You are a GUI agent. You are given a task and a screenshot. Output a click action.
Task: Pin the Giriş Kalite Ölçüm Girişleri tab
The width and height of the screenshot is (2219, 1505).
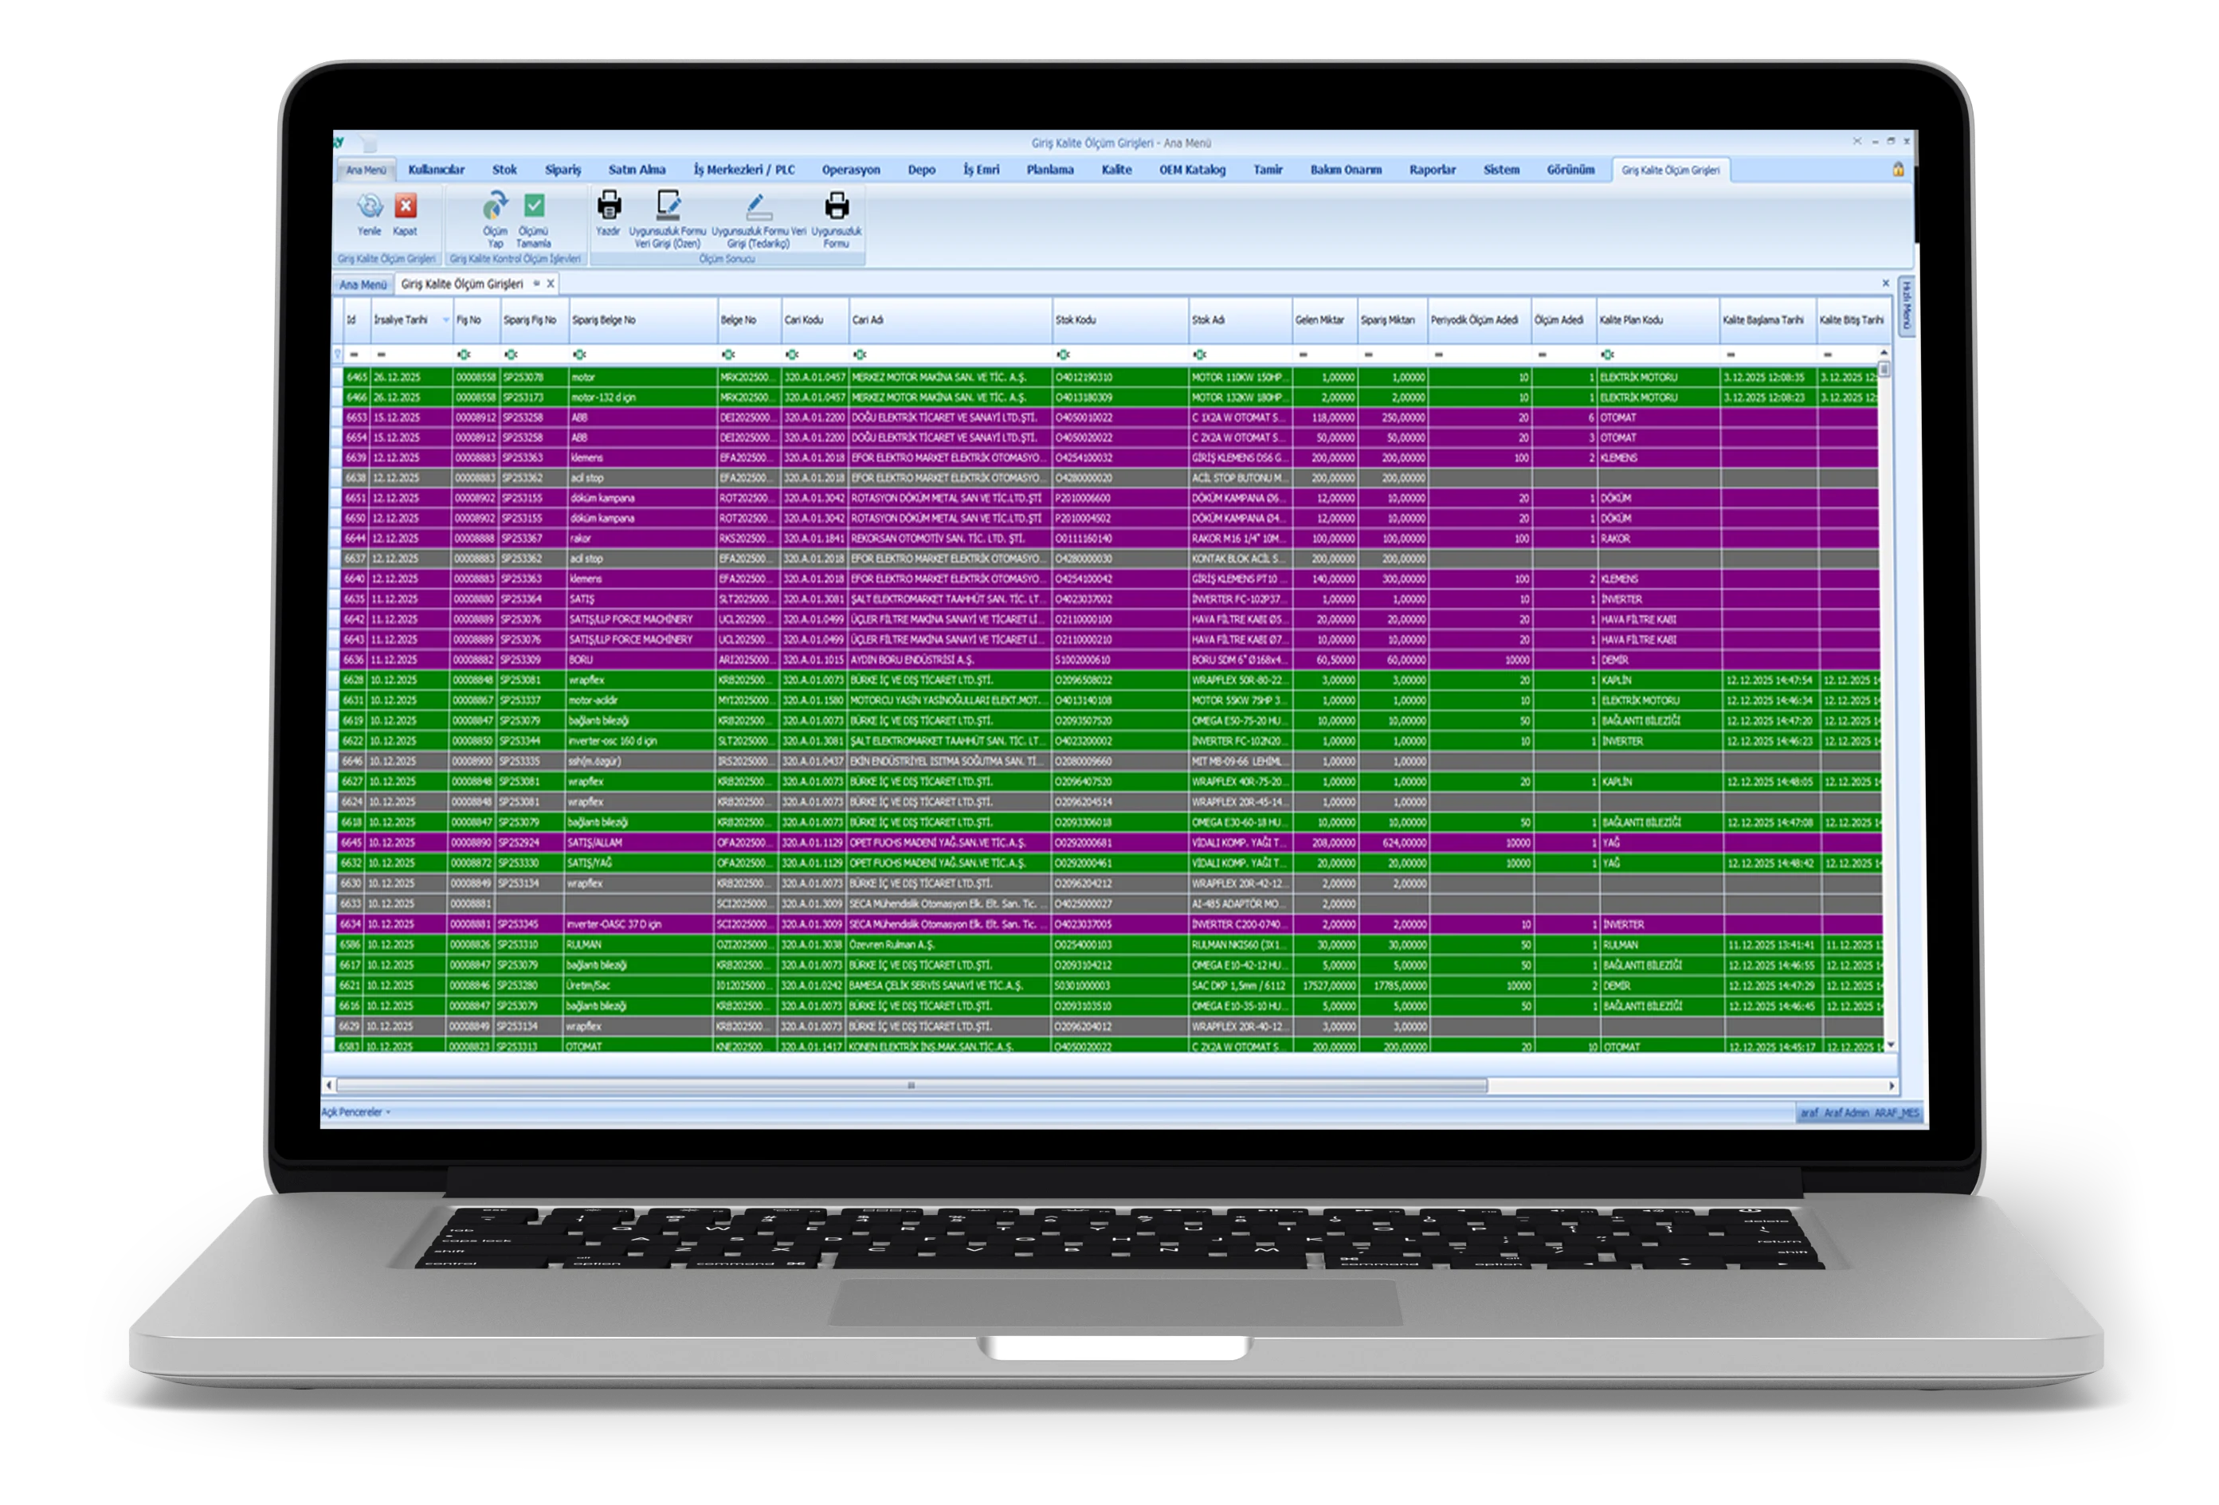pyautogui.click(x=536, y=284)
